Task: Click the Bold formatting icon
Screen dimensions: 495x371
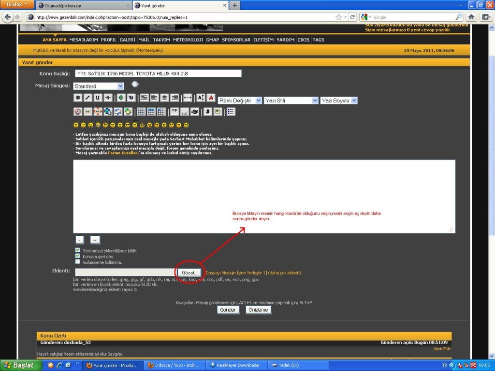Action: tap(78, 98)
